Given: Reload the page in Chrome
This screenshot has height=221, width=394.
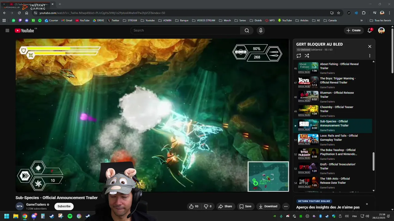Looking at the screenshot, I should [x=19, y=13].
